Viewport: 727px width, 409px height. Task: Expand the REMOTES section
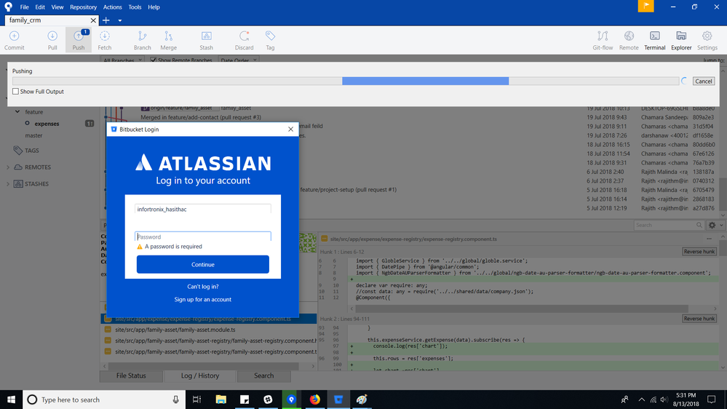(8, 167)
